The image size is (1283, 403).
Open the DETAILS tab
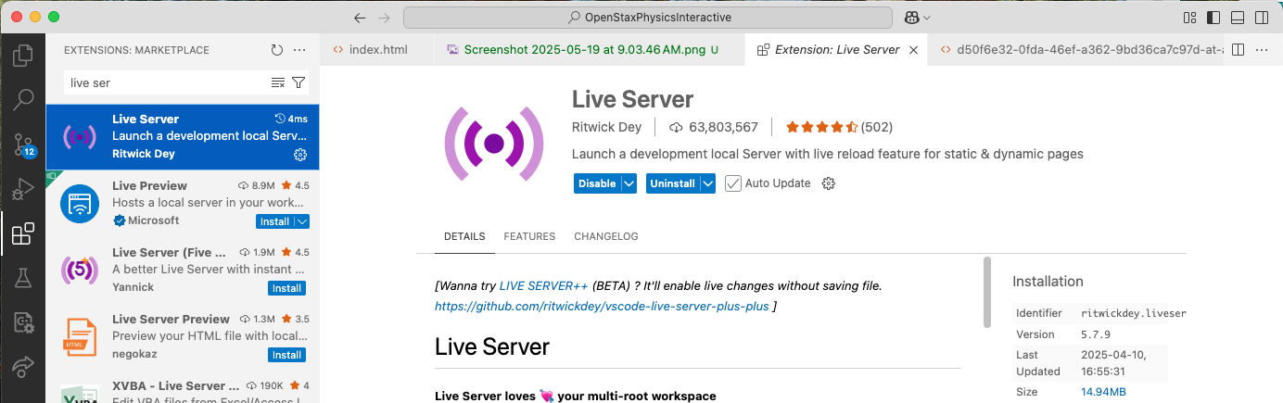pyautogui.click(x=464, y=236)
